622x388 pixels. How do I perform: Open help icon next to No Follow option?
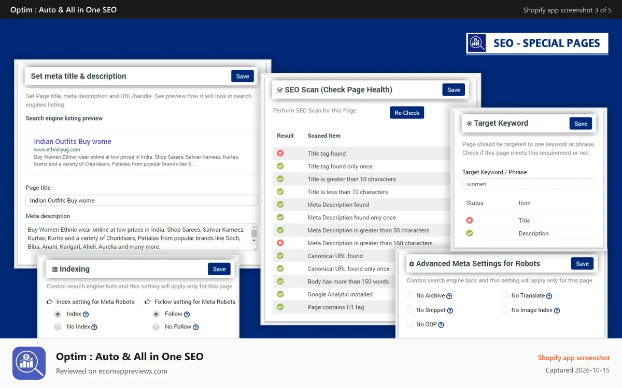click(196, 327)
